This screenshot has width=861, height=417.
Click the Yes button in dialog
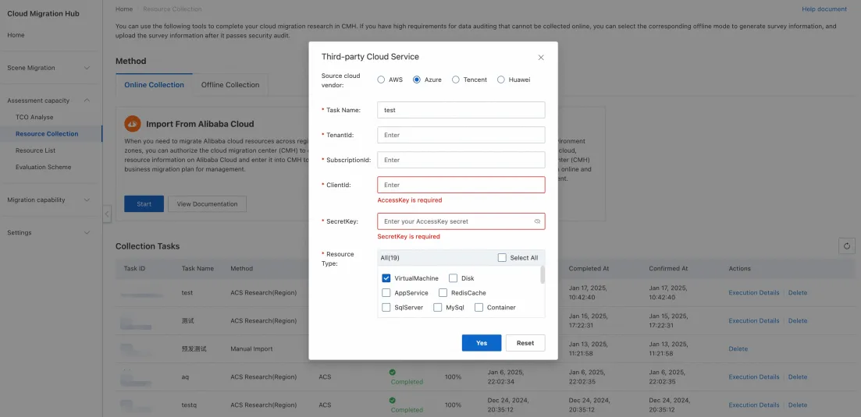(x=482, y=343)
